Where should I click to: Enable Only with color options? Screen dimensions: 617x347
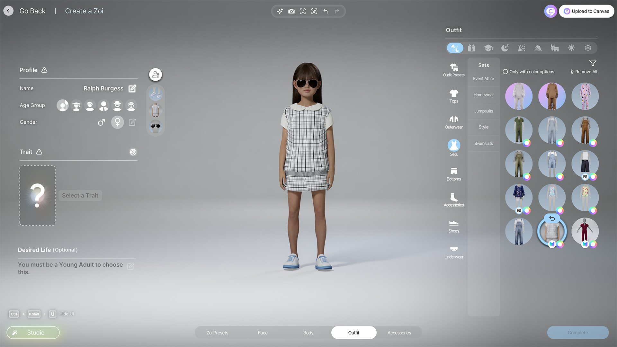point(505,72)
